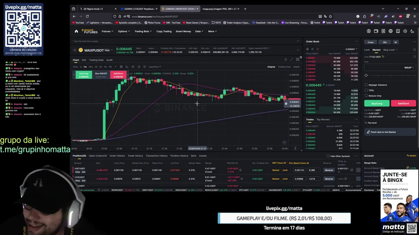Click the chart alert bell icon
This screenshot has width=419, height=235.
click(x=285, y=59)
